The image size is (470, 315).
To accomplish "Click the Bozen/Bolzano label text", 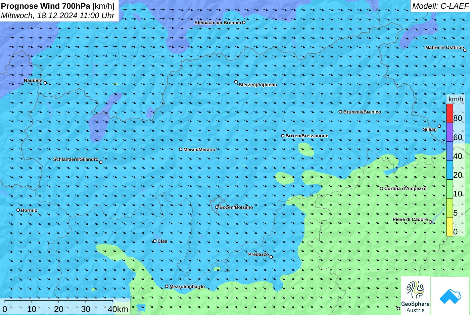I will (x=236, y=207).
